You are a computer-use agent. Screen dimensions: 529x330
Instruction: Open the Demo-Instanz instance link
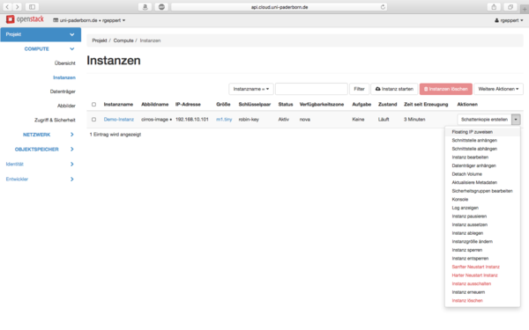tap(119, 119)
